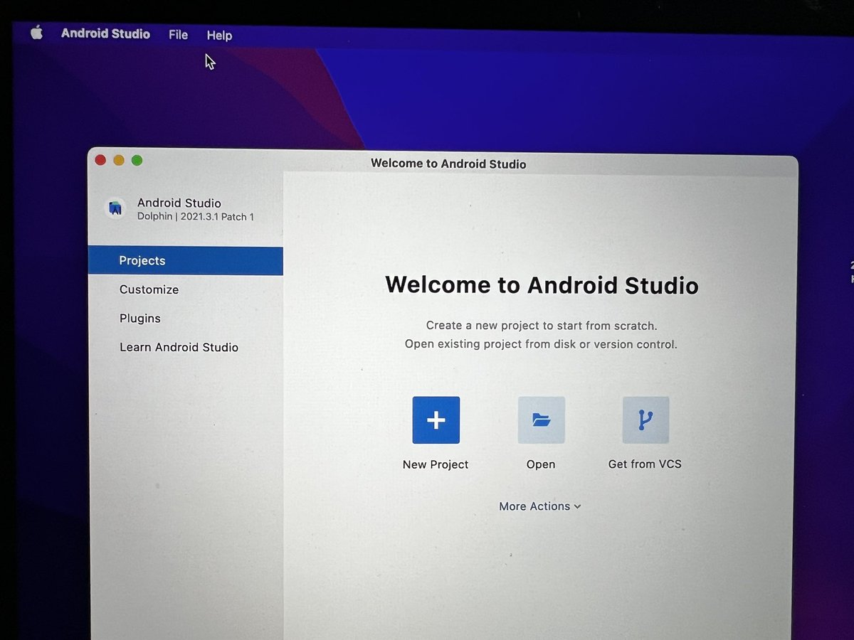This screenshot has width=854, height=640.
Task: Click the Open folder icon
Action: (x=541, y=420)
